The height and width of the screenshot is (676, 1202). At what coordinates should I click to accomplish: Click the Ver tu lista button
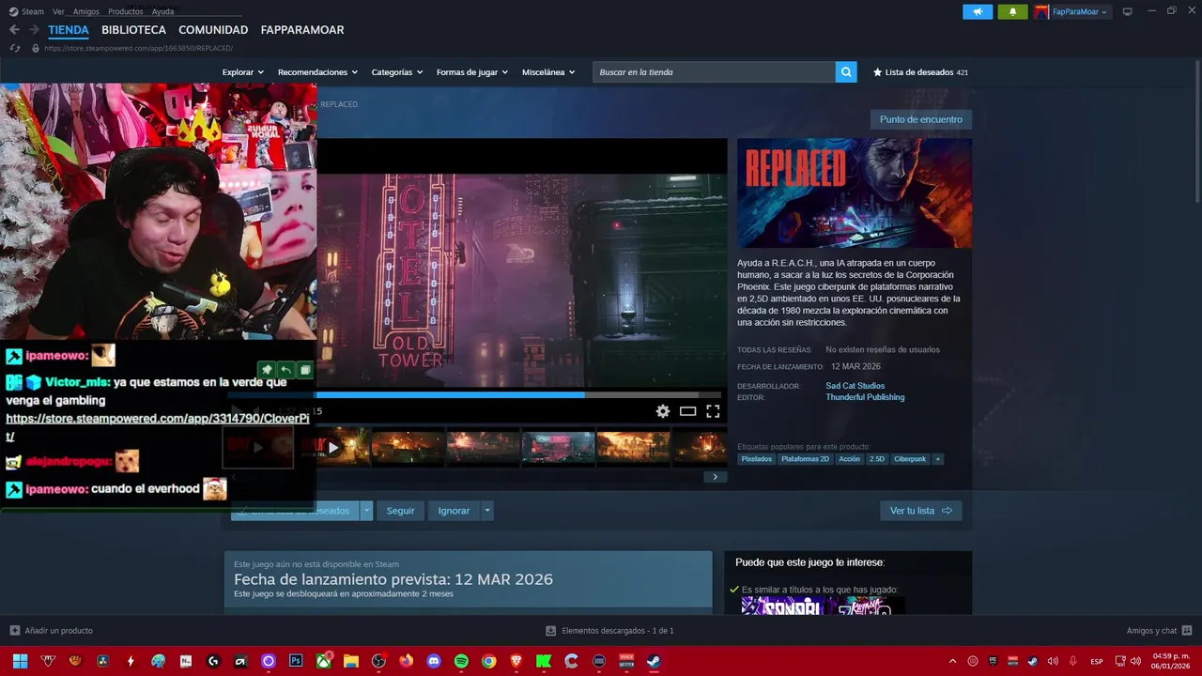920,511
